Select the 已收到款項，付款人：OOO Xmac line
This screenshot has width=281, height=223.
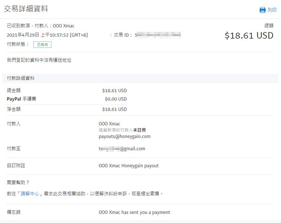pos(40,26)
